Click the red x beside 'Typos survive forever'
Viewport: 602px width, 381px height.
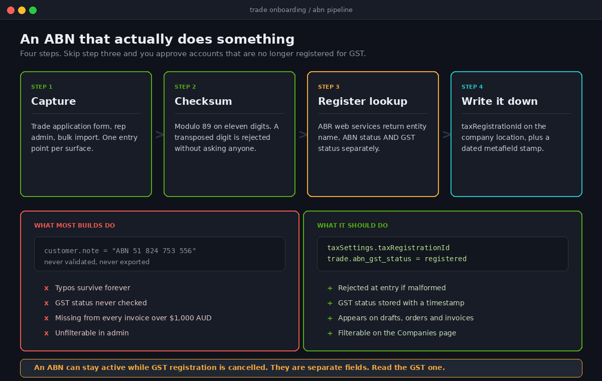[46, 288]
